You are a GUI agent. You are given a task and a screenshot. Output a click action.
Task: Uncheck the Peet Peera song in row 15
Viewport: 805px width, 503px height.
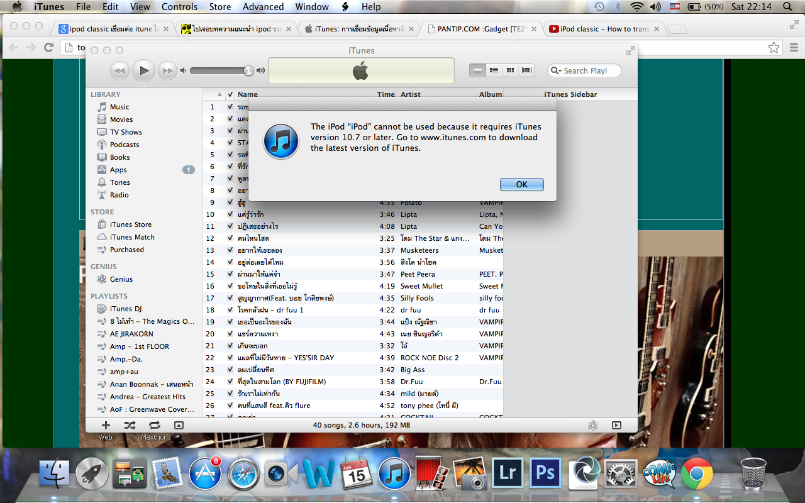[230, 274]
